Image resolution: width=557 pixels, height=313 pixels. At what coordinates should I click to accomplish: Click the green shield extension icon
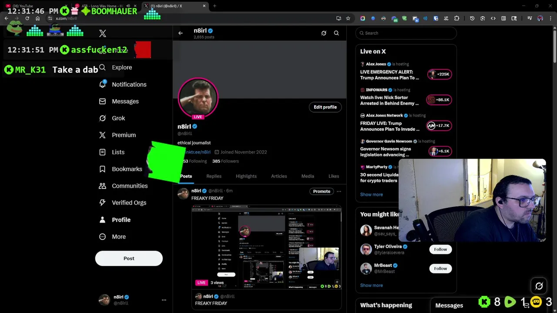coord(404,18)
